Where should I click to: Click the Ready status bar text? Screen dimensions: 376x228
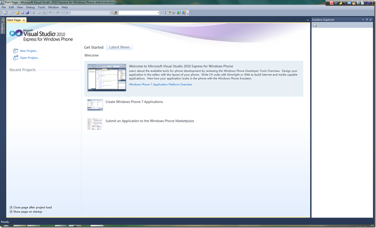5,222
